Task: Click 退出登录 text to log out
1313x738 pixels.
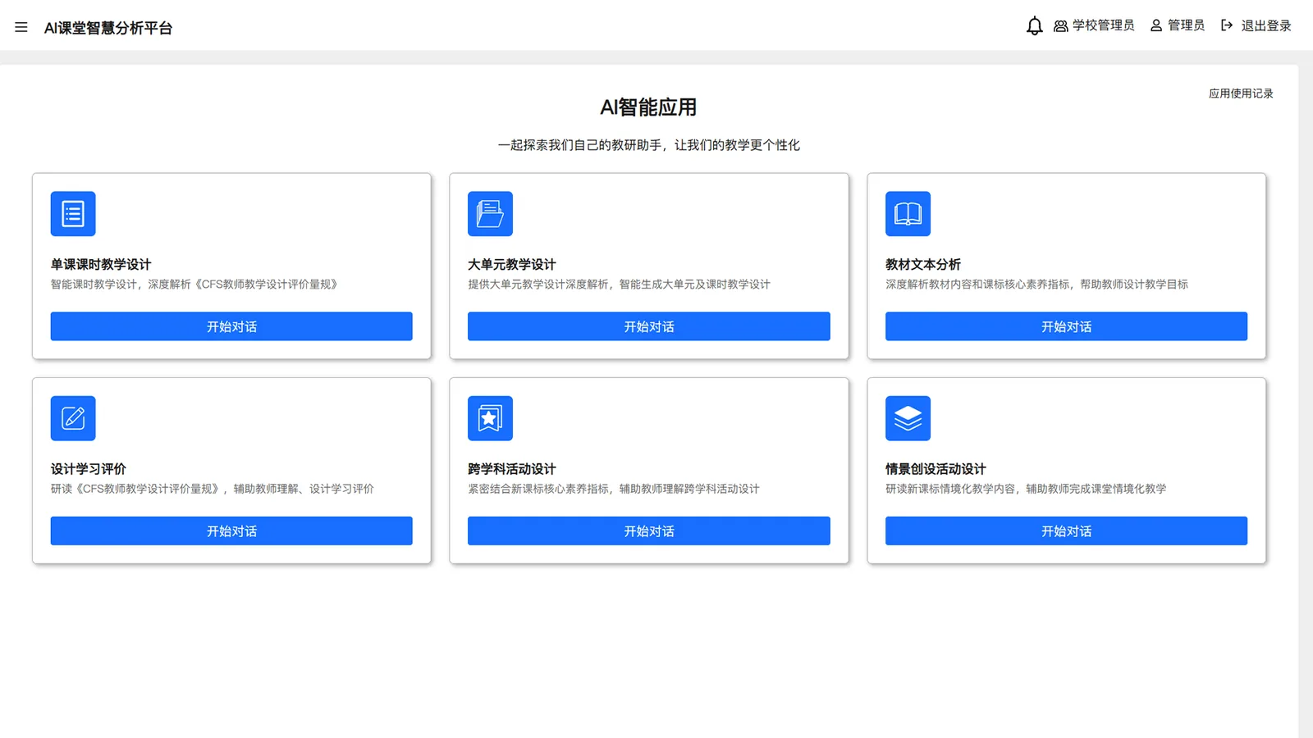Action: tap(1266, 26)
